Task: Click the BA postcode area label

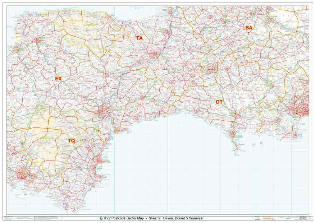Action: click(x=249, y=28)
